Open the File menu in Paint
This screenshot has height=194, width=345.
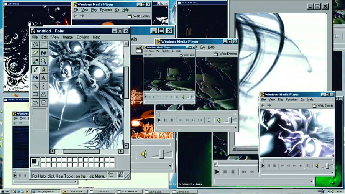coord(35,37)
